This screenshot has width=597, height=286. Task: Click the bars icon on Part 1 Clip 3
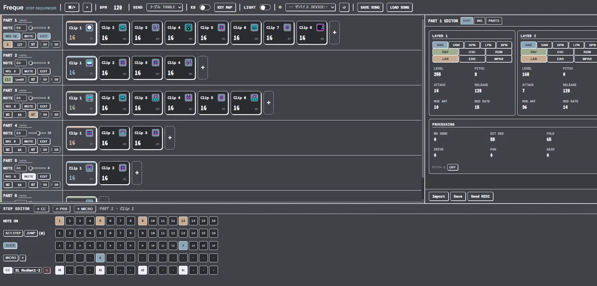coord(155,28)
